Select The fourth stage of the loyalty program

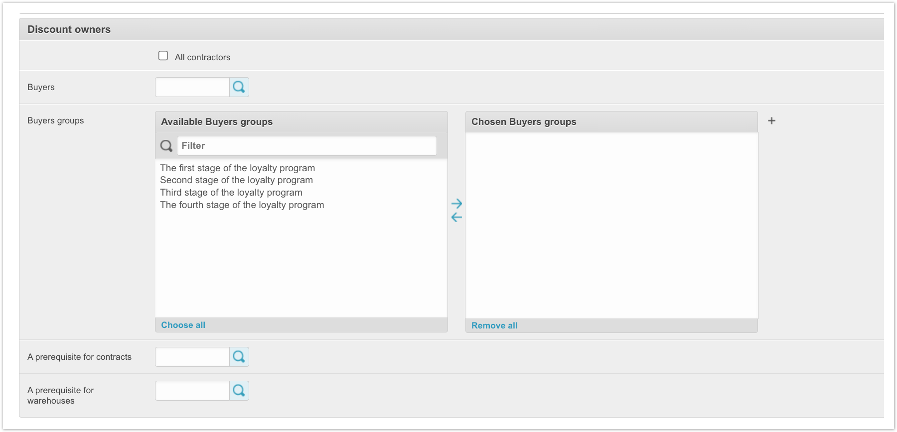(x=242, y=205)
